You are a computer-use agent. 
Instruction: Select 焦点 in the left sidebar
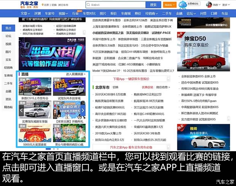pos(8,28)
